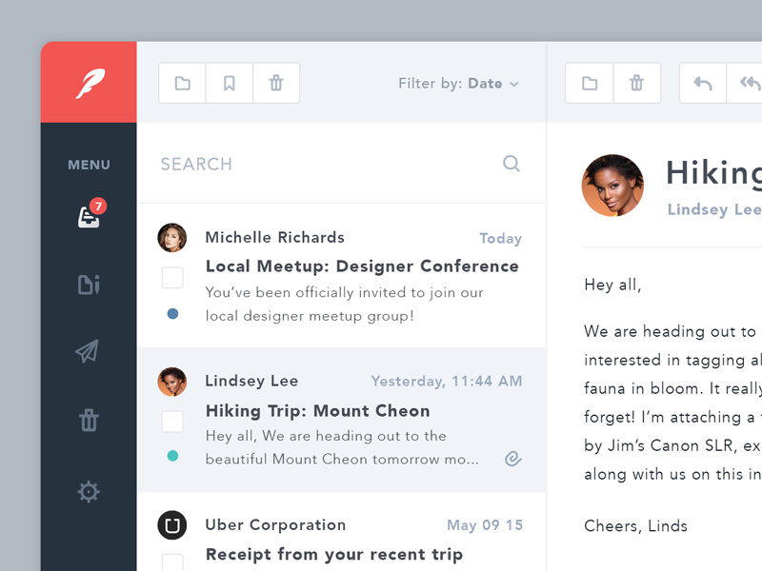The image size is (762, 571).
Task: Move selected list messages to folder
Action: [x=182, y=84]
